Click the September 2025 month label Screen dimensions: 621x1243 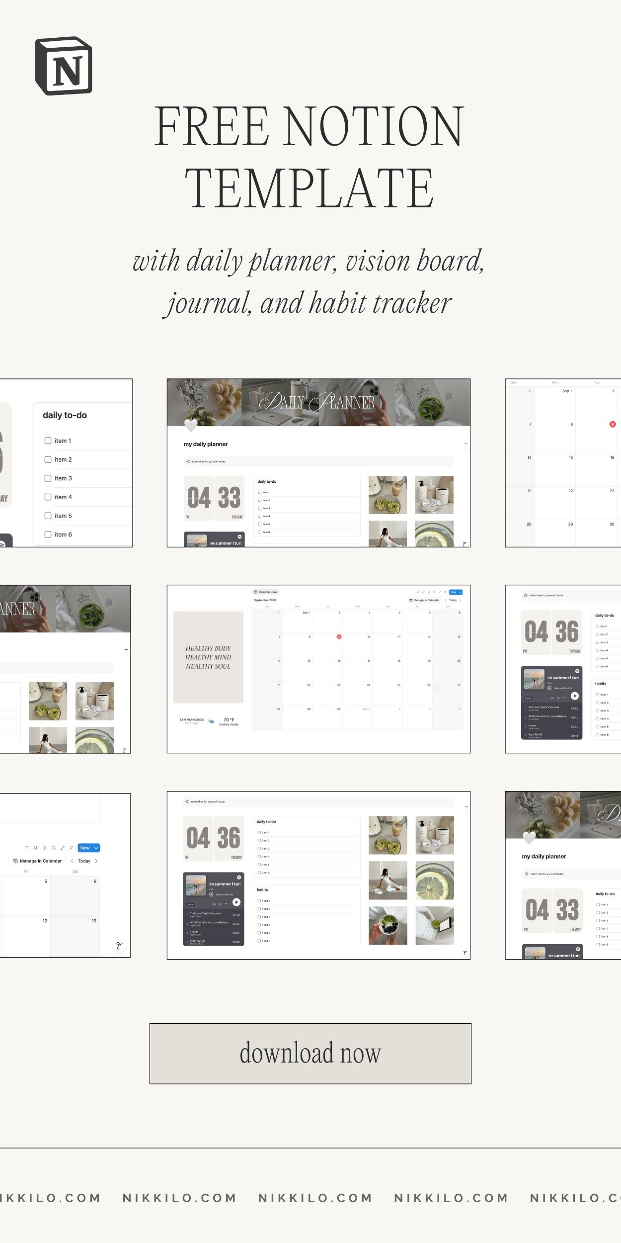[265, 600]
